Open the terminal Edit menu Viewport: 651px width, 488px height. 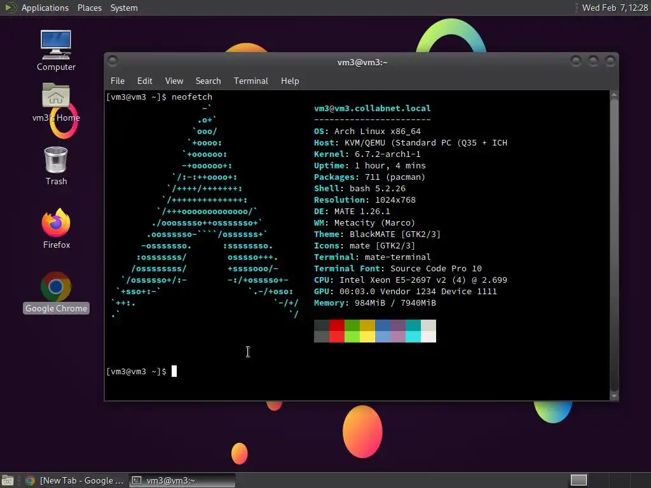coord(144,81)
